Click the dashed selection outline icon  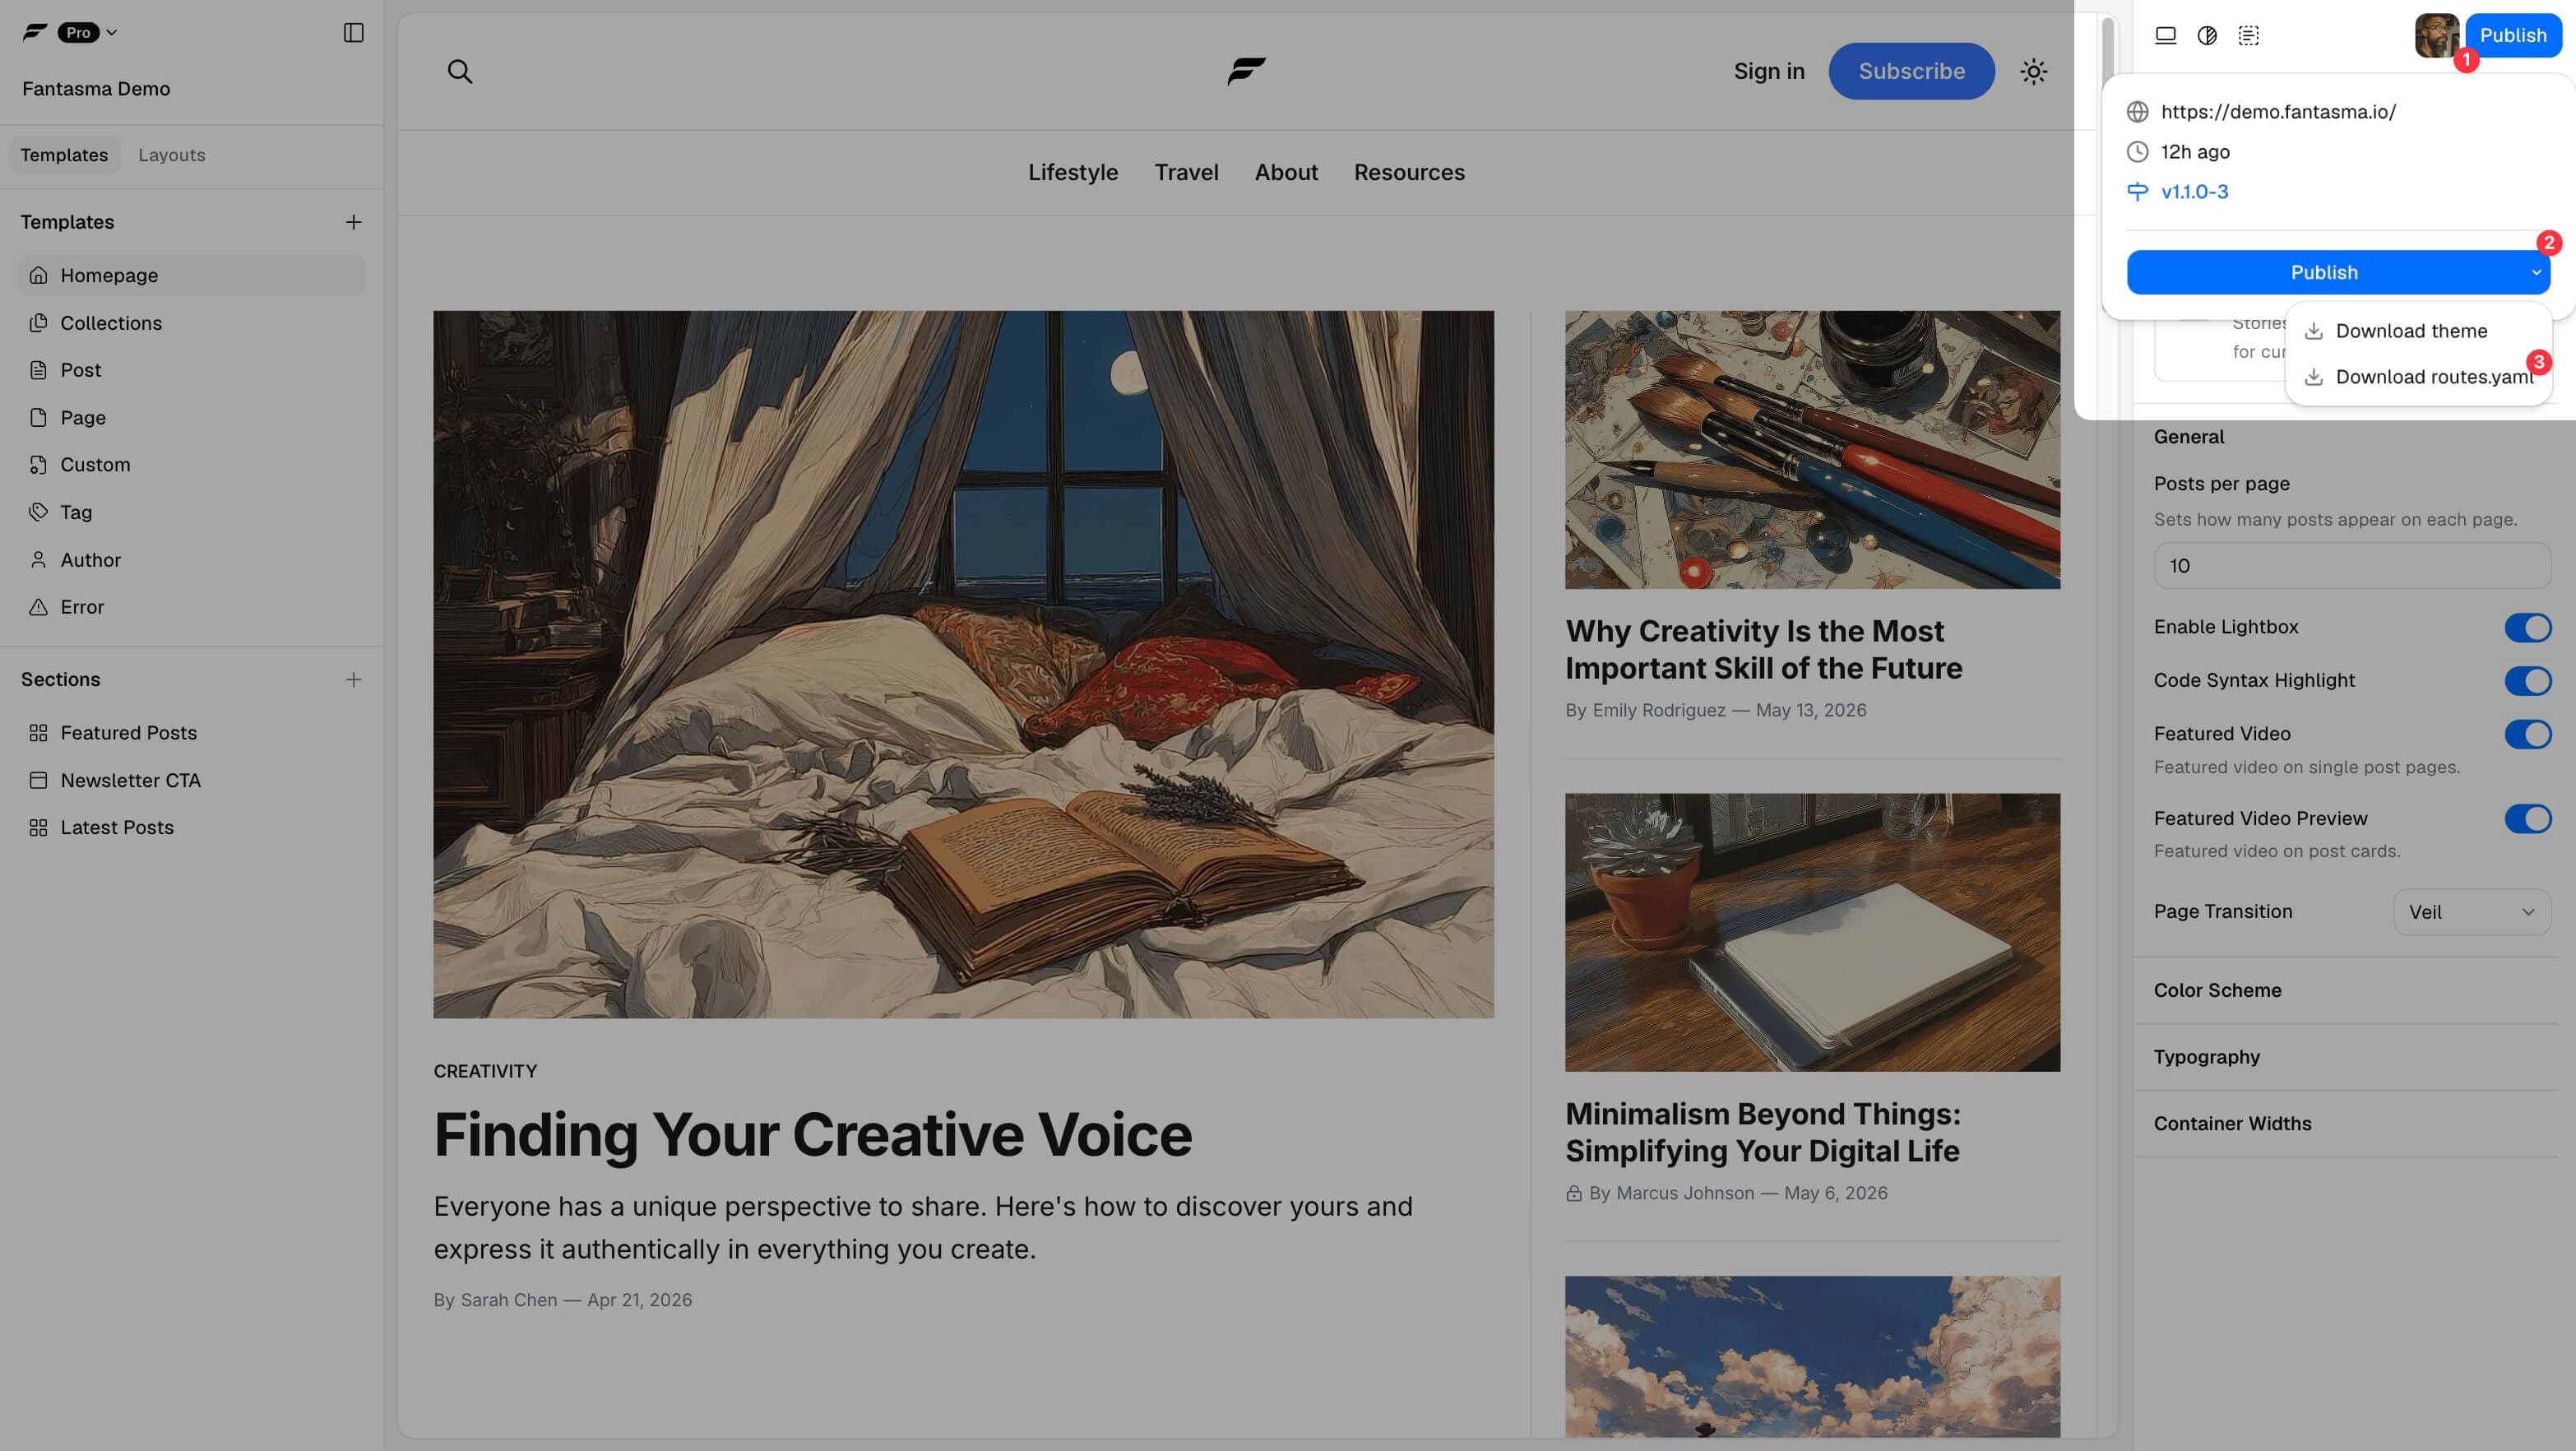2248,35
